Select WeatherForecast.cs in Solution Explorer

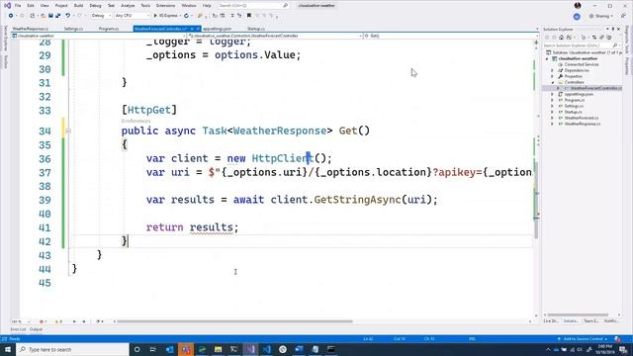click(x=582, y=118)
